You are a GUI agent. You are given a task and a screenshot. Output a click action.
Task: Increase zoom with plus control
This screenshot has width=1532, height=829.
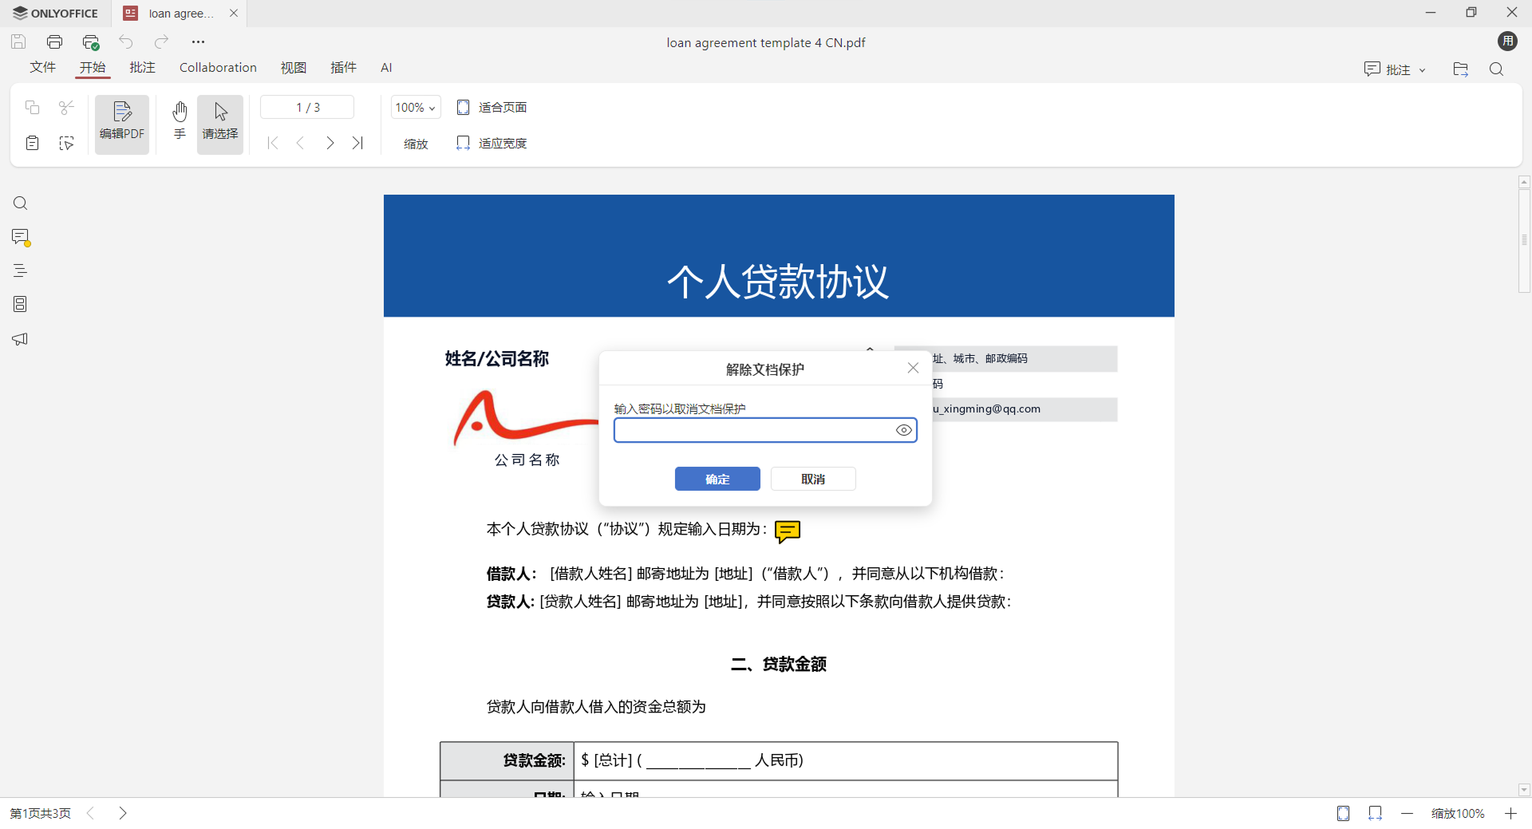point(1512,813)
